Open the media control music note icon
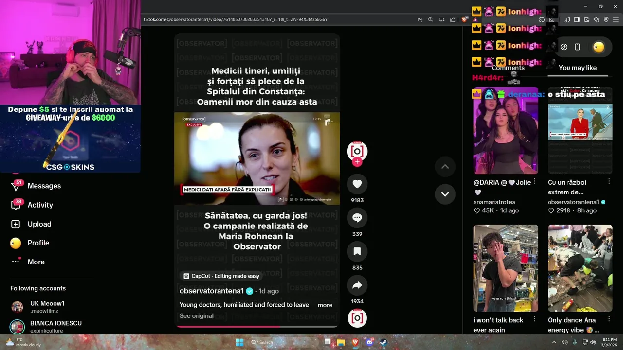Viewport: 623px width, 350px height. 567,19
